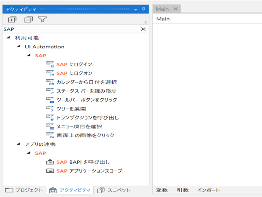The height and width of the screenshot is (197, 262).
Task: Click the アプリの連携 category label
Action: [x=40, y=144]
